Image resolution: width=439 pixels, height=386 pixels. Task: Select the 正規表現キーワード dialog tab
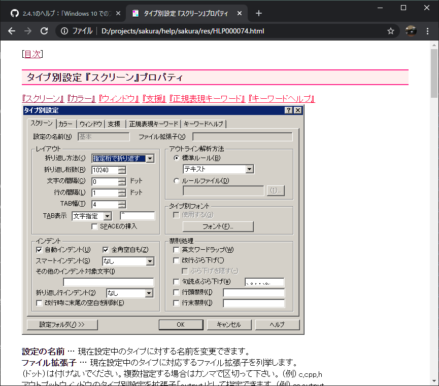(154, 124)
